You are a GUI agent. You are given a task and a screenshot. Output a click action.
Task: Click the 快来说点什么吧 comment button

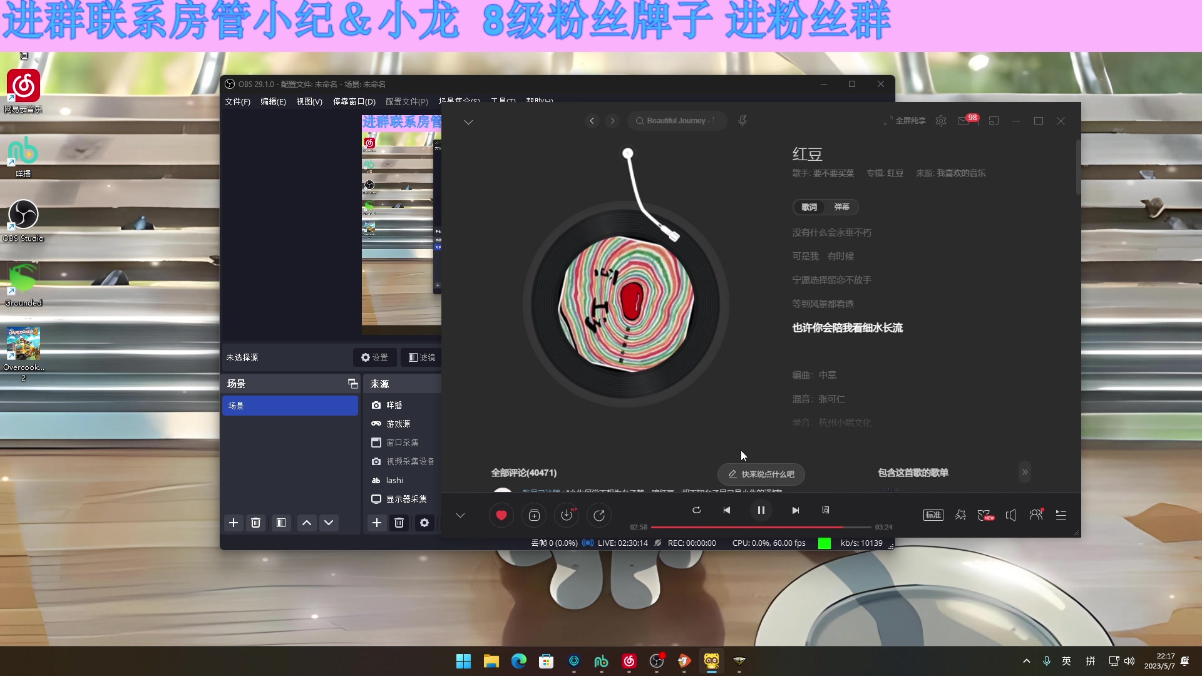761,474
